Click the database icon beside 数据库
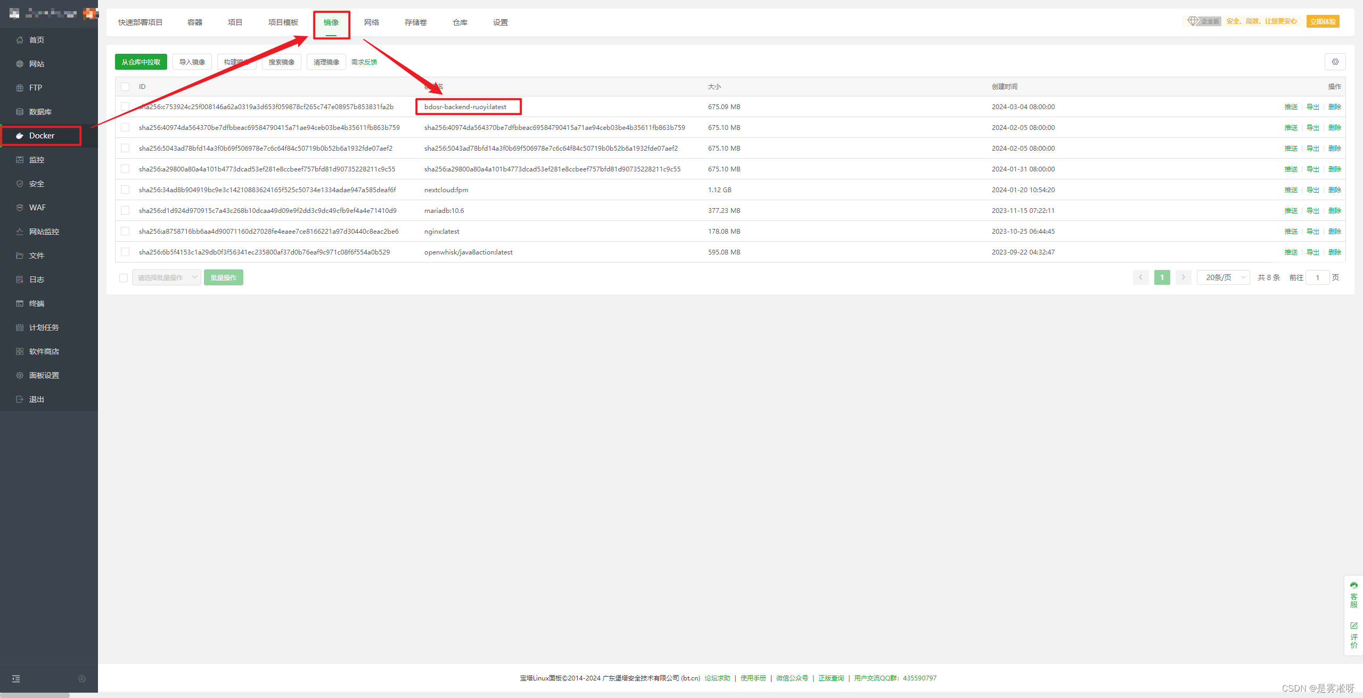The width and height of the screenshot is (1363, 698). coord(20,112)
